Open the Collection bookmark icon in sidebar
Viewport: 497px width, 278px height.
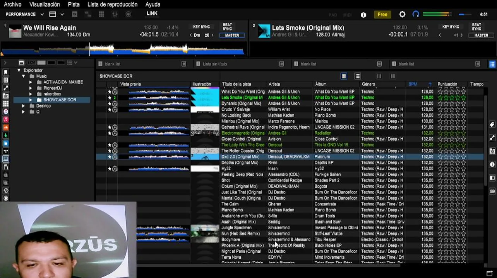pyautogui.click(x=6, y=72)
